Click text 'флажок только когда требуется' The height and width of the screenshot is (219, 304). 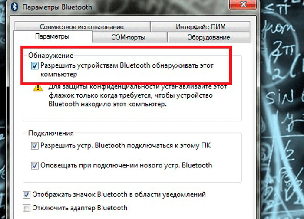pos(99,95)
